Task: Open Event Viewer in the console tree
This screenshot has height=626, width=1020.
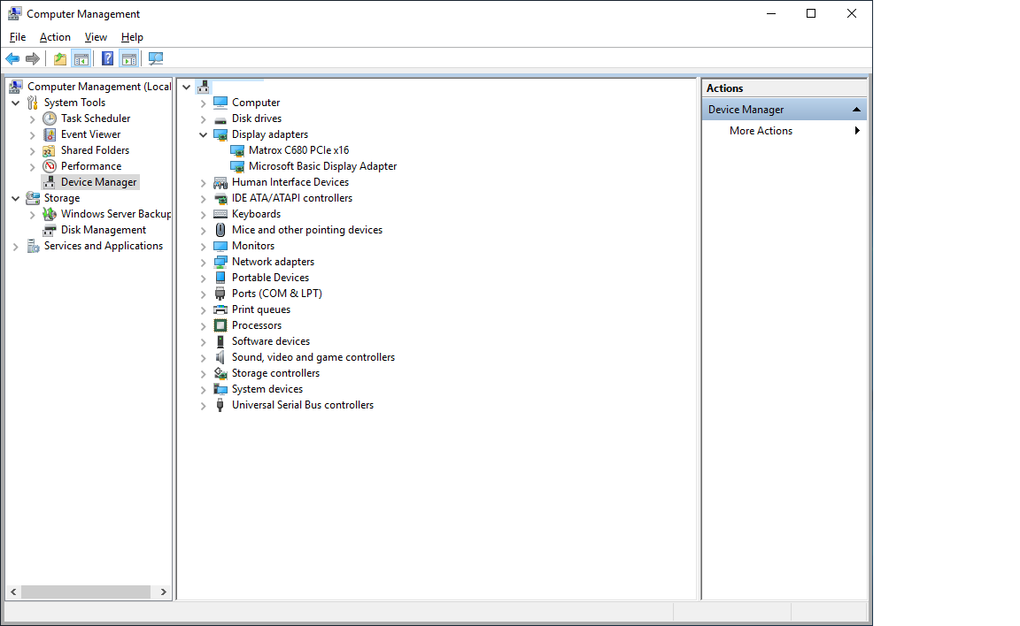Action: [x=90, y=134]
